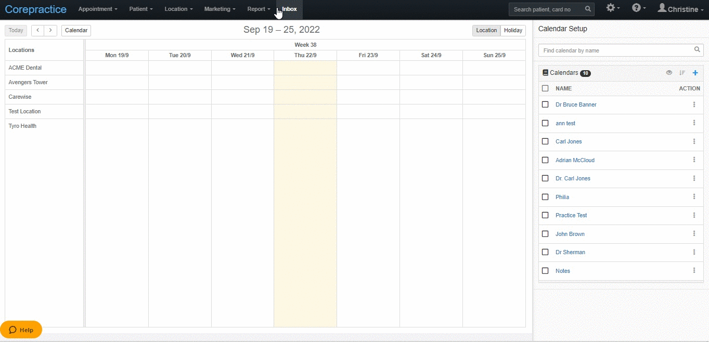Tick the John Brown calendar checkbox
Viewport: 709px width, 342px height.
545,234
